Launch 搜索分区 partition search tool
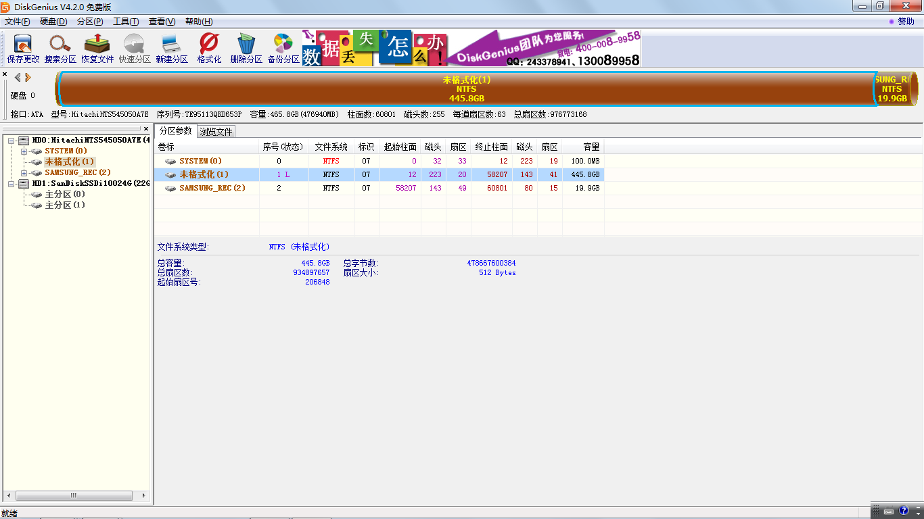This screenshot has height=519, width=924. [x=60, y=49]
